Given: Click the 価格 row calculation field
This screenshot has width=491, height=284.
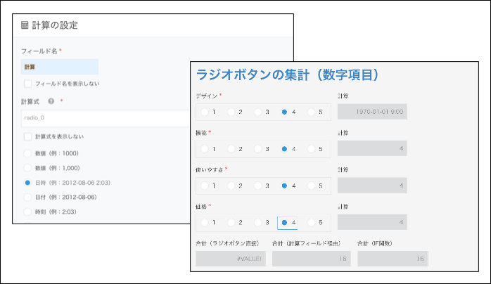Looking at the screenshot, I should coord(372,222).
